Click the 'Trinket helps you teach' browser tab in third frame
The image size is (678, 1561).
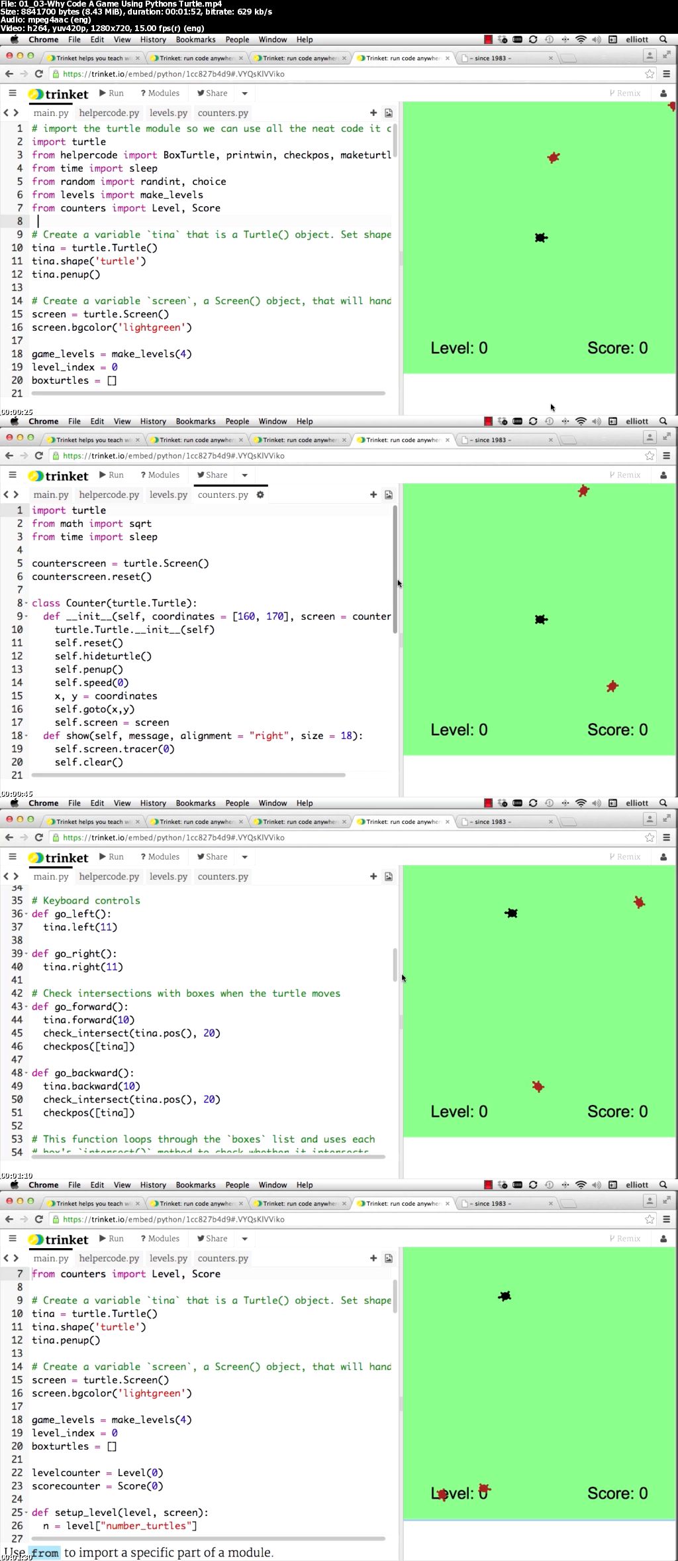pyautogui.click(x=93, y=822)
